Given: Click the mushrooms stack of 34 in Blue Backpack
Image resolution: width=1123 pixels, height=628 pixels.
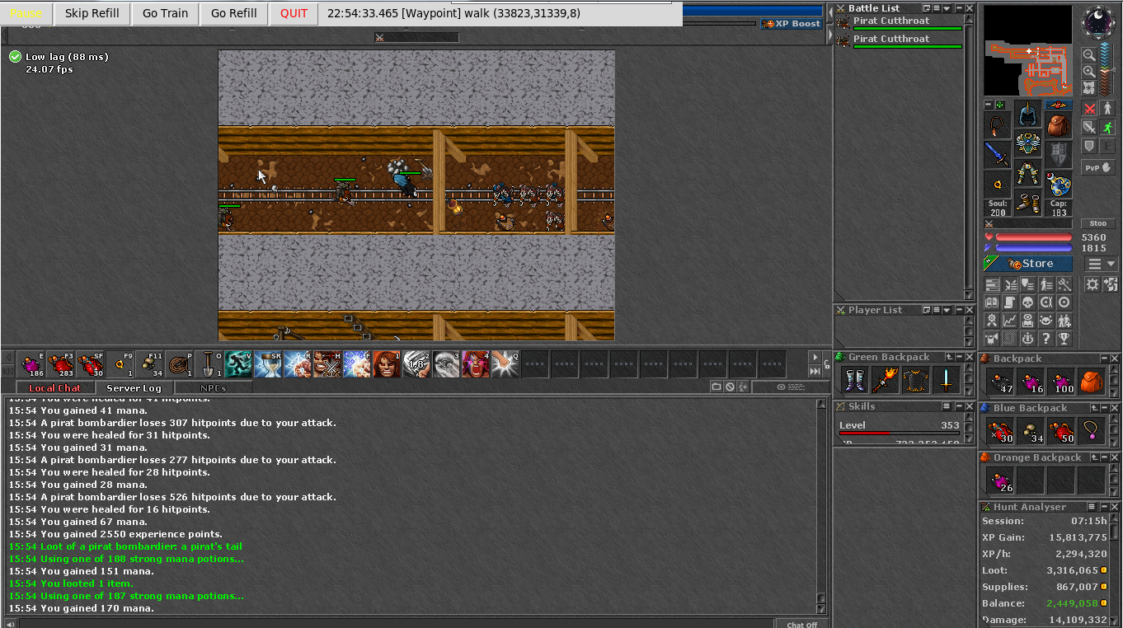Looking at the screenshot, I should click(x=1031, y=430).
